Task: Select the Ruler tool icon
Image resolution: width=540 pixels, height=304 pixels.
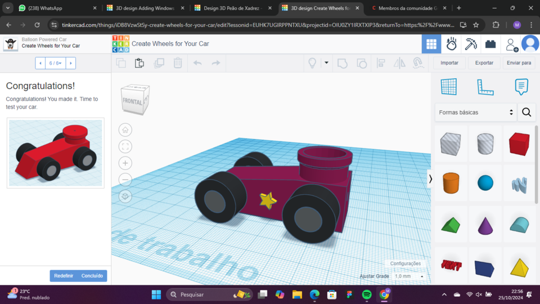Action: 485,87
